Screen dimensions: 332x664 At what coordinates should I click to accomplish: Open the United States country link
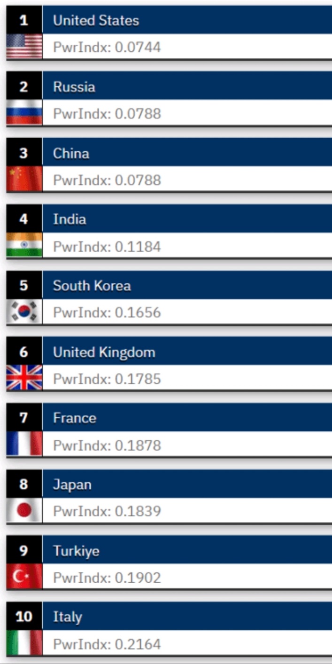tap(96, 21)
